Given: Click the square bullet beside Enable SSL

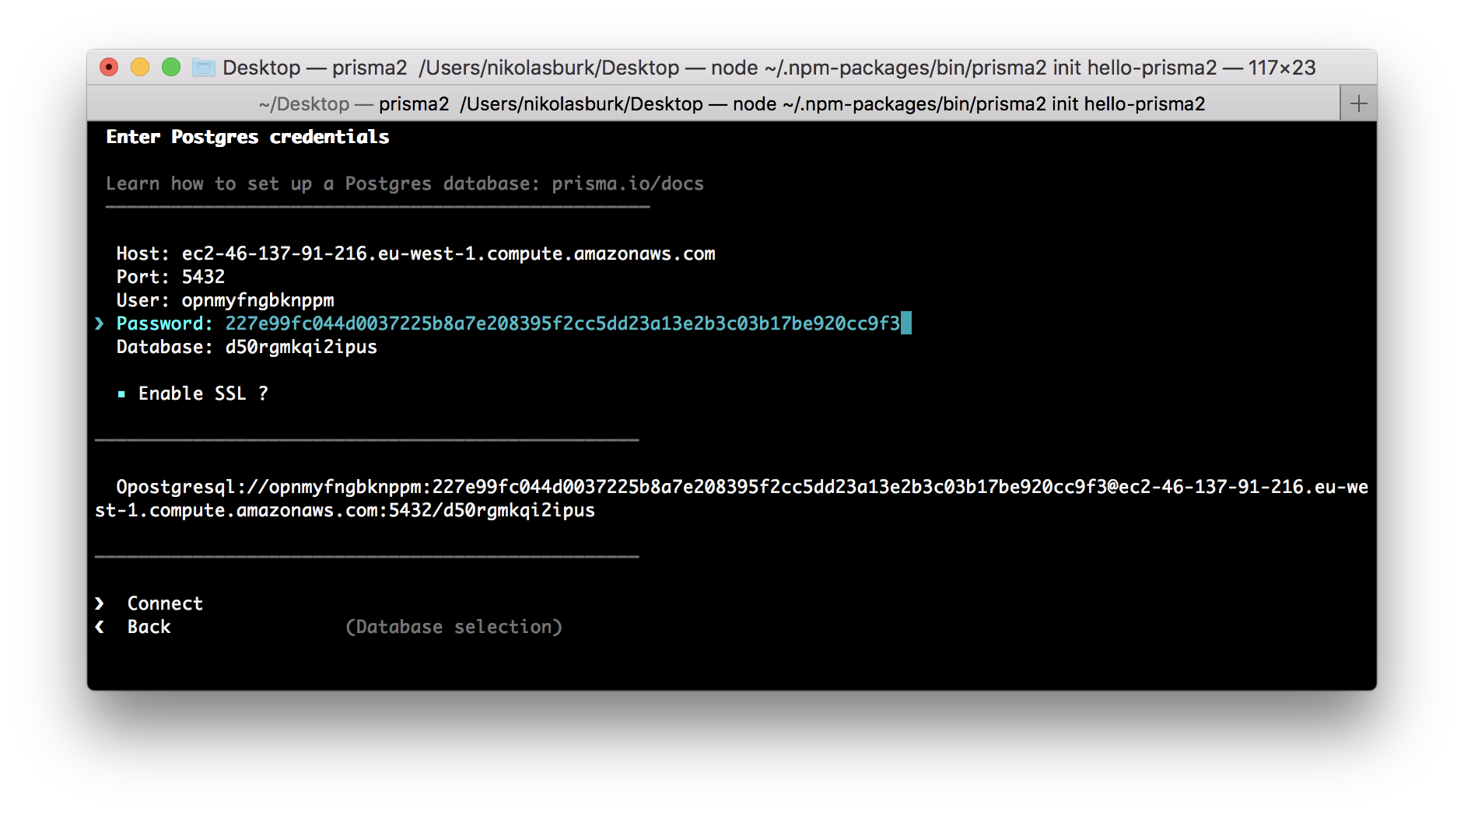Looking at the screenshot, I should click(x=122, y=394).
